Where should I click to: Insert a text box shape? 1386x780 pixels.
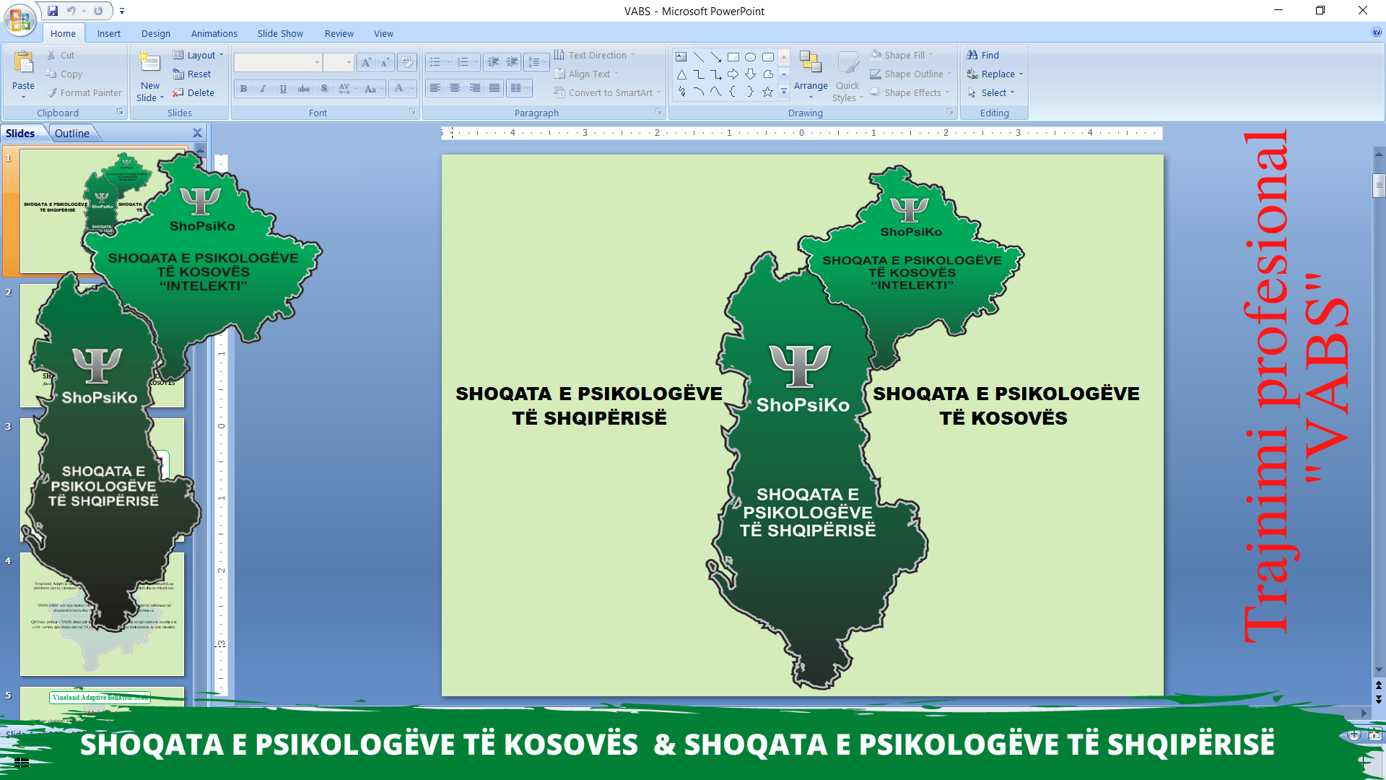(x=681, y=57)
